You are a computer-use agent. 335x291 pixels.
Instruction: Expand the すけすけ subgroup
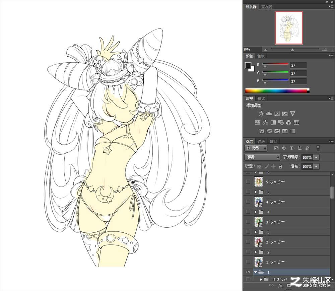[x=261, y=280]
